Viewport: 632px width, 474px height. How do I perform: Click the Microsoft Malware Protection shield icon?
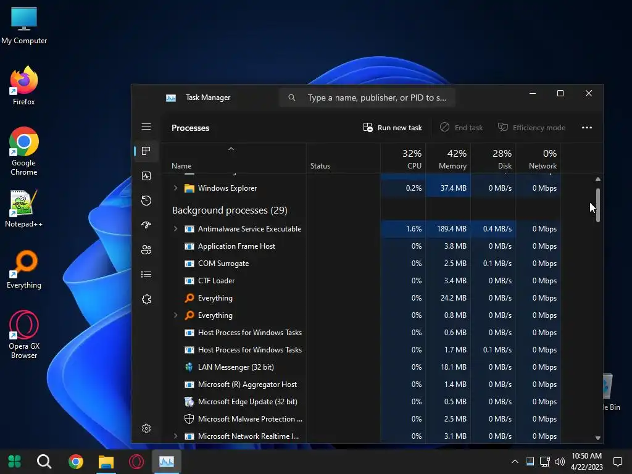[x=189, y=419]
